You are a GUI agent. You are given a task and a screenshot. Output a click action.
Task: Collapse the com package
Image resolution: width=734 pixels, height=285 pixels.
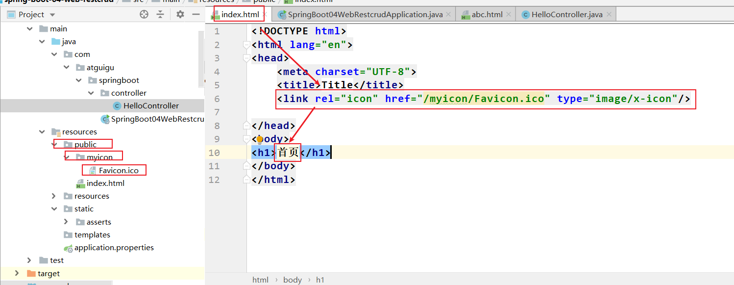click(x=54, y=54)
